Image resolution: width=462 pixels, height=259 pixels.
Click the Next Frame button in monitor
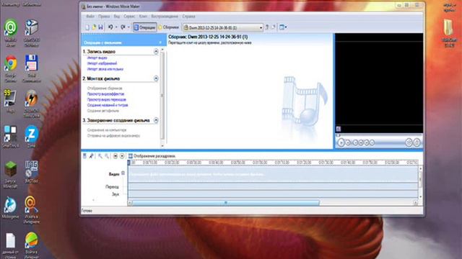pyautogui.click(x=367, y=142)
